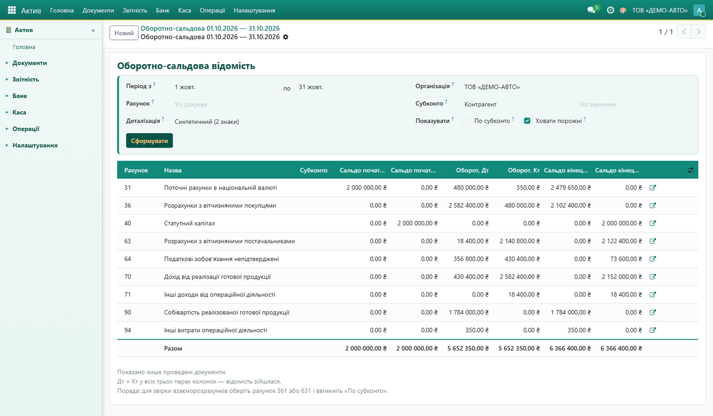The width and height of the screenshot is (713, 416).
Task: Open external link for account 36 row
Action: [x=653, y=206]
